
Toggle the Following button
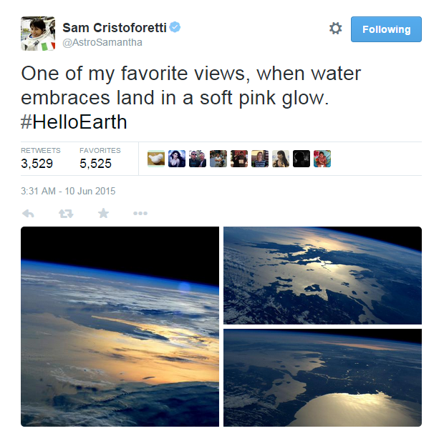pos(386,29)
